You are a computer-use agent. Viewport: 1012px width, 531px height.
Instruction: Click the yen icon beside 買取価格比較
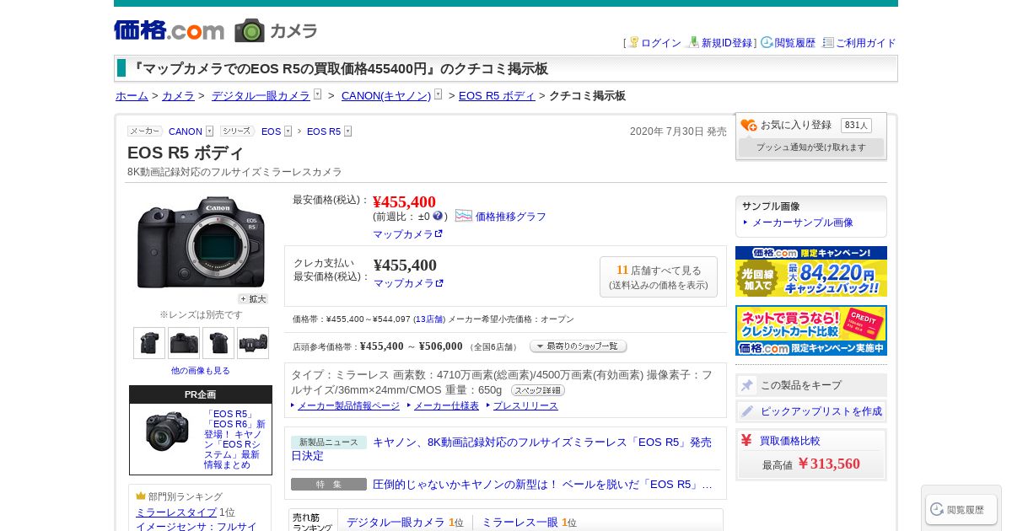click(x=746, y=440)
